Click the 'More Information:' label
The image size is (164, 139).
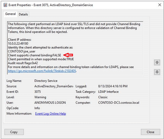(x=19, y=114)
